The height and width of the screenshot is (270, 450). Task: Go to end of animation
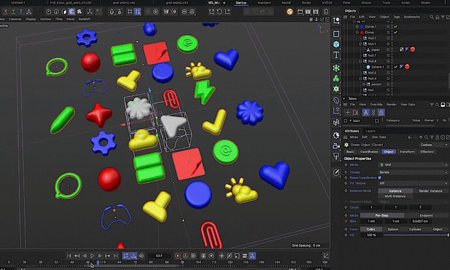coord(115,256)
